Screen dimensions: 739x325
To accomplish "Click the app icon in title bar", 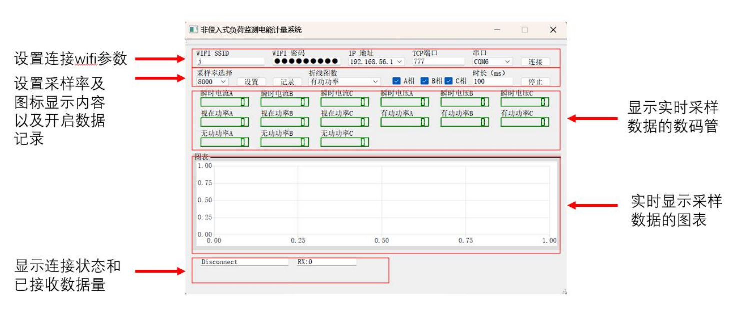I will coord(192,30).
